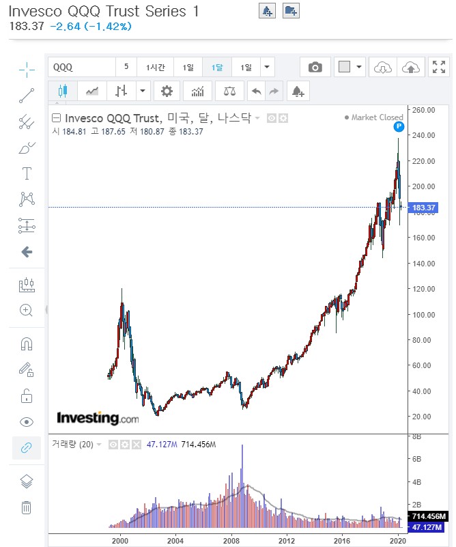456x547 pixels.
Task: Open the interval dropdown arrow
Action: point(267,67)
